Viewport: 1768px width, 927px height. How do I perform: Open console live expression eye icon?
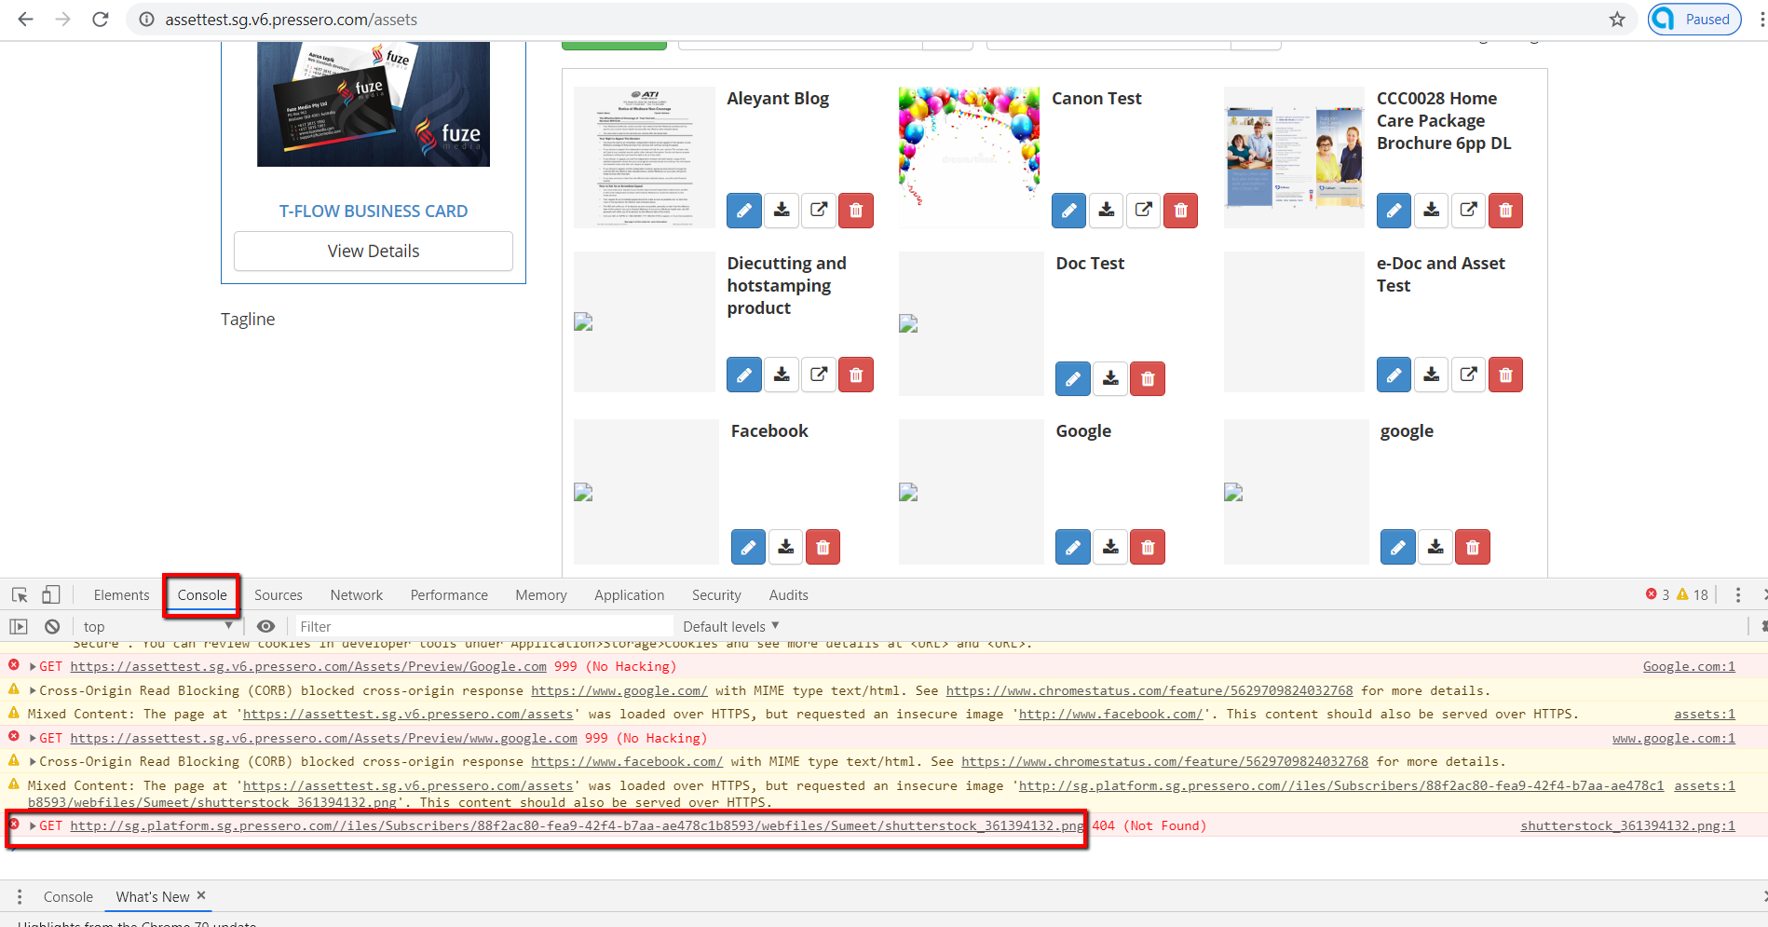point(265,626)
